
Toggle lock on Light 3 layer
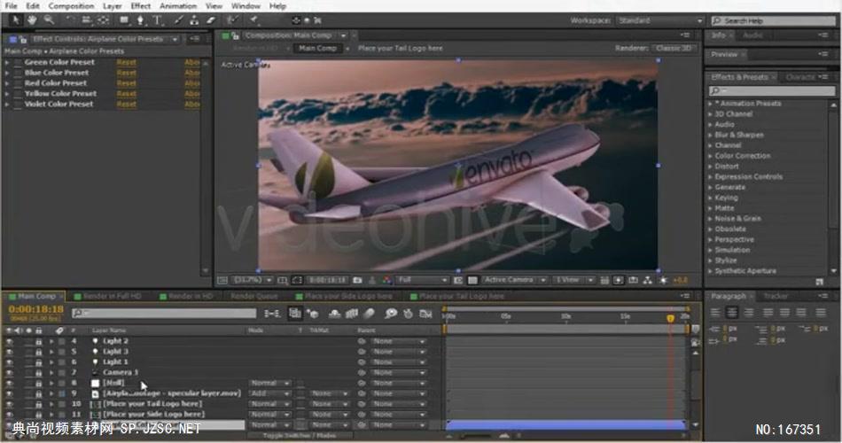tap(39, 352)
